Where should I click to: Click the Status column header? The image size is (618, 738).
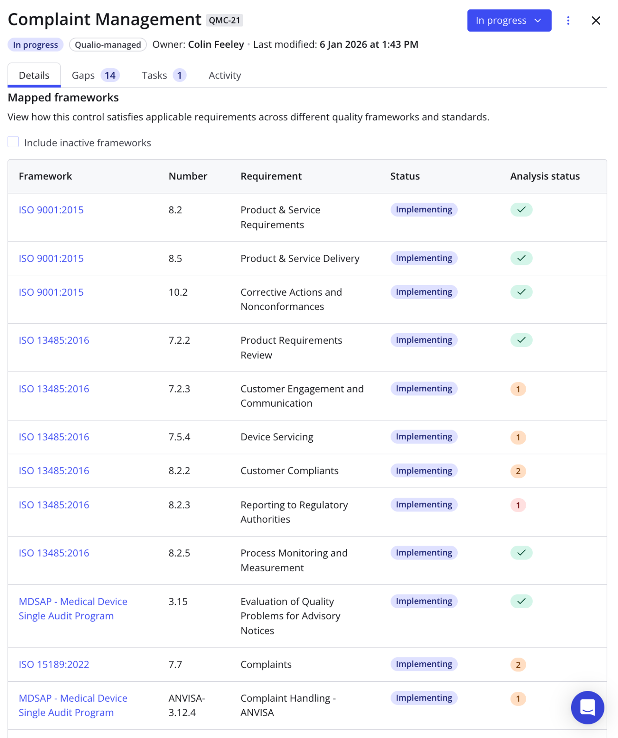pos(405,176)
